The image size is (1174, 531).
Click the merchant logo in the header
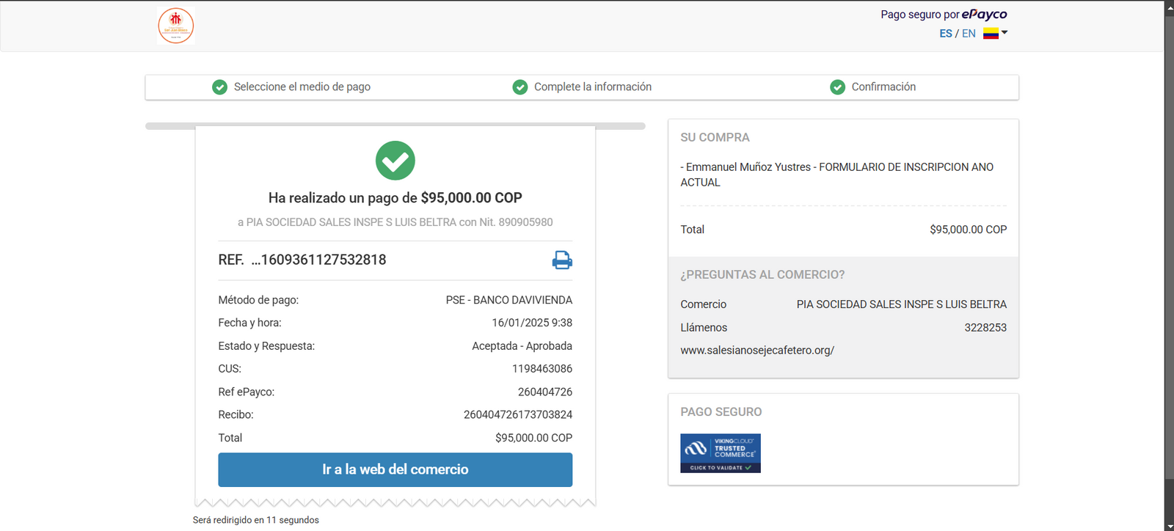[x=176, y=26]
